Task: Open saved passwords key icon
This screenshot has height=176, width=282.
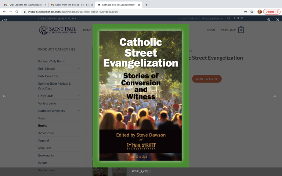Action: pos(246,12)
